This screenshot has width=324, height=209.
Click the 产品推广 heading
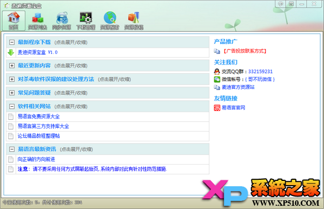click(226, 41)
